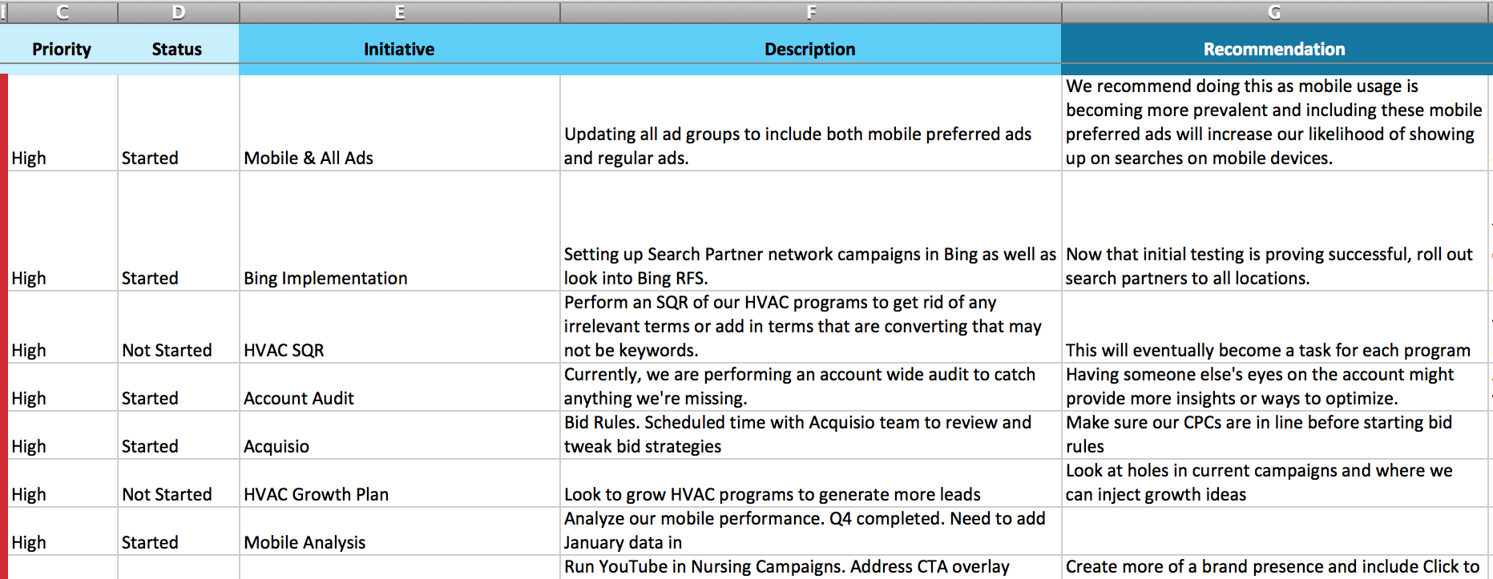Select column F header
This screenshot has height=579, width=1493.
pos(811,12)
